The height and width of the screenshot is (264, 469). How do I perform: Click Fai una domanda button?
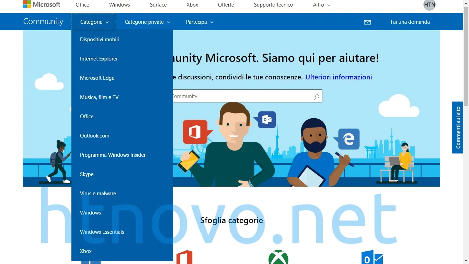[x=410, y=22]
